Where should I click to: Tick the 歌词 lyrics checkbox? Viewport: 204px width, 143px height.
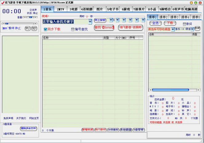(185, 24)
